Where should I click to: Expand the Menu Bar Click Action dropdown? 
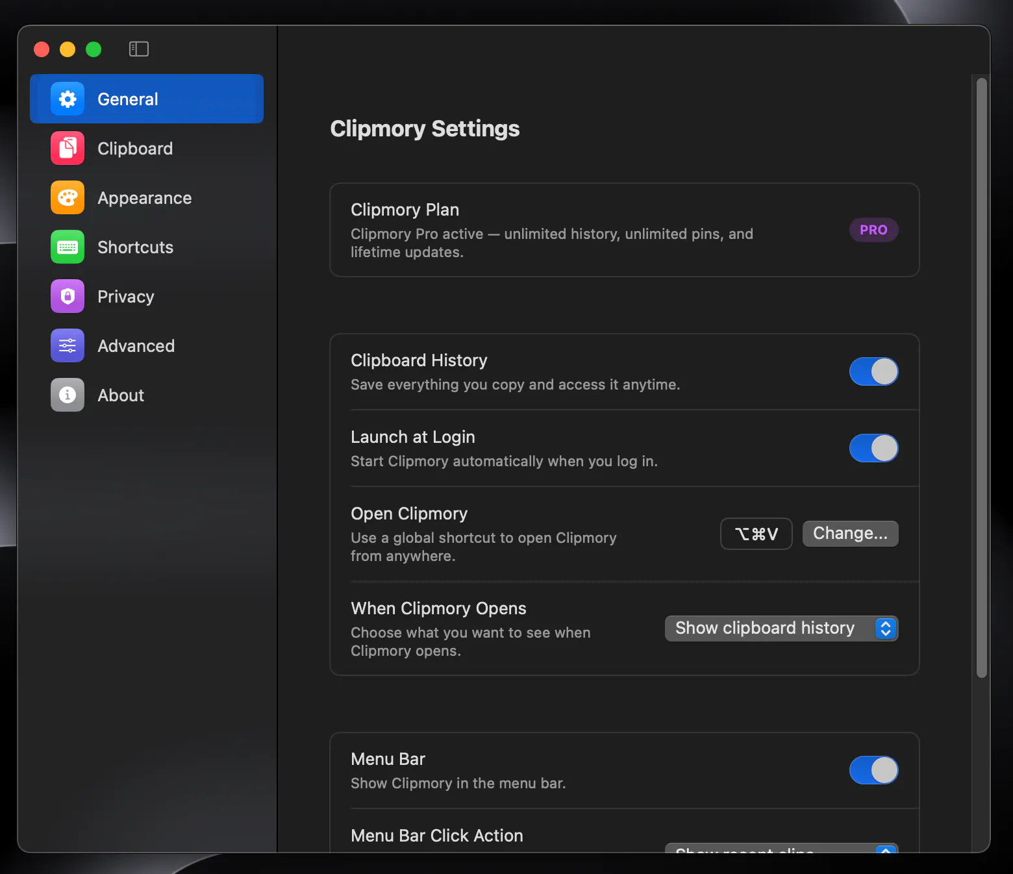[x=782, y=848]
